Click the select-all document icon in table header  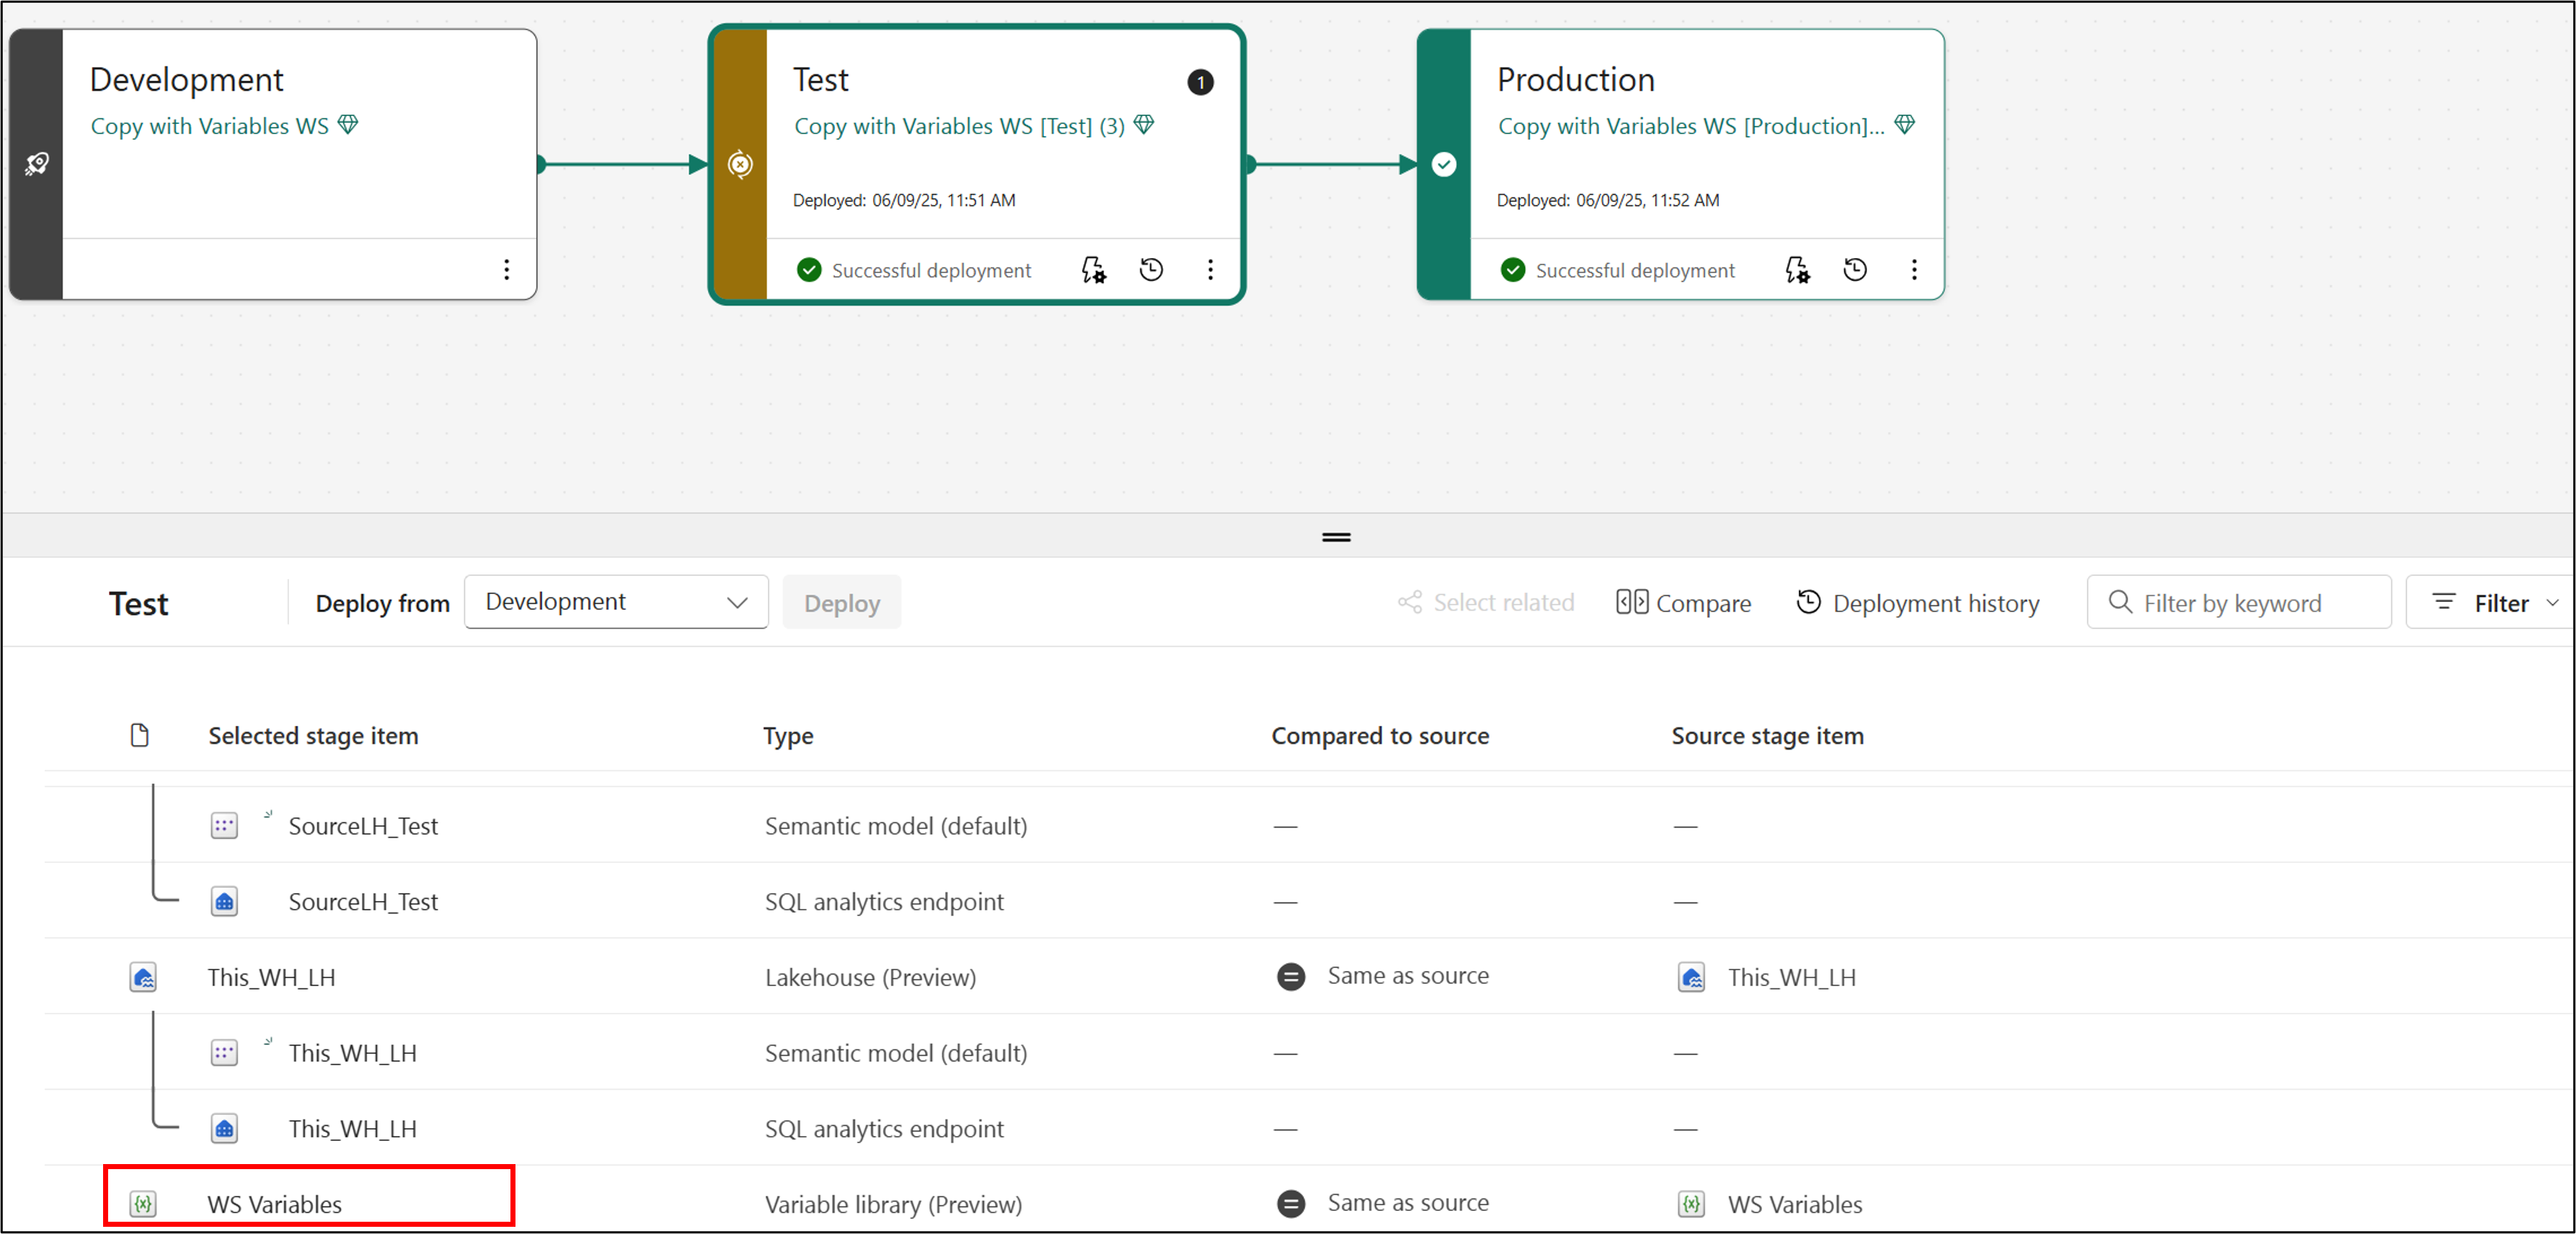pyautogui.click(x=140, y=735)
